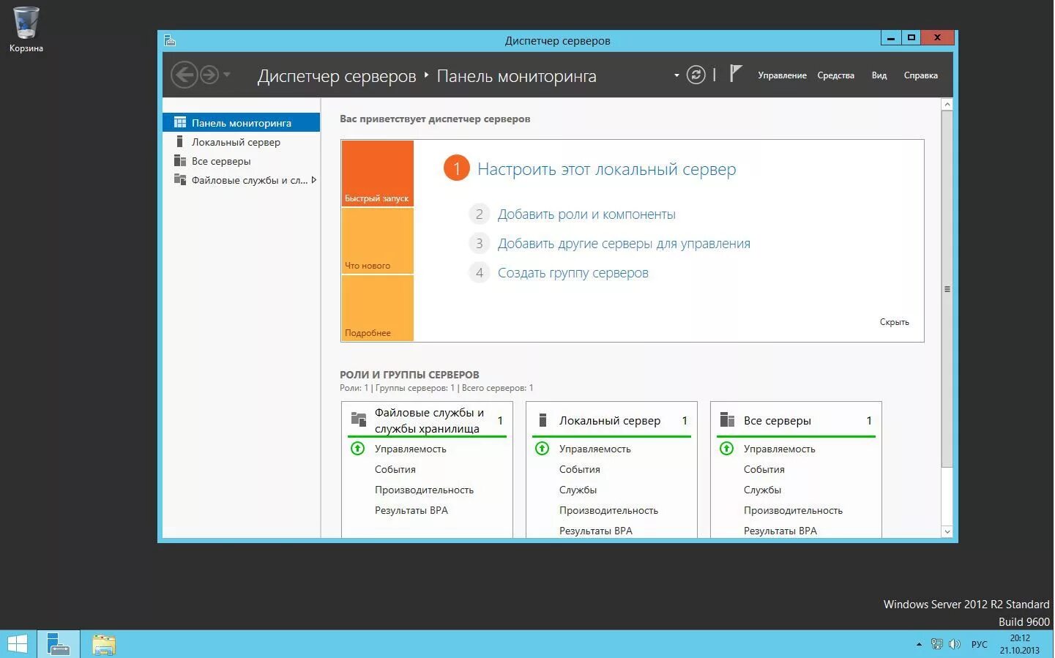Open the Windows Start button
This screenshot has height=658, width=1055.
[x=17, y=644]
